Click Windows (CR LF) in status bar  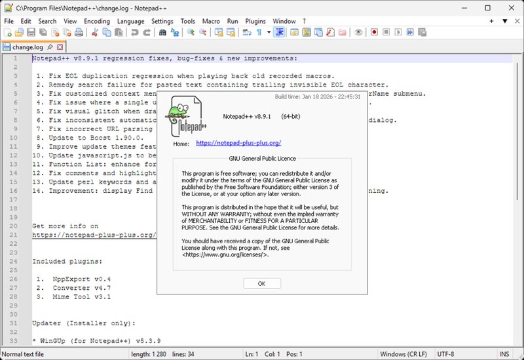[x=403, y=354]
